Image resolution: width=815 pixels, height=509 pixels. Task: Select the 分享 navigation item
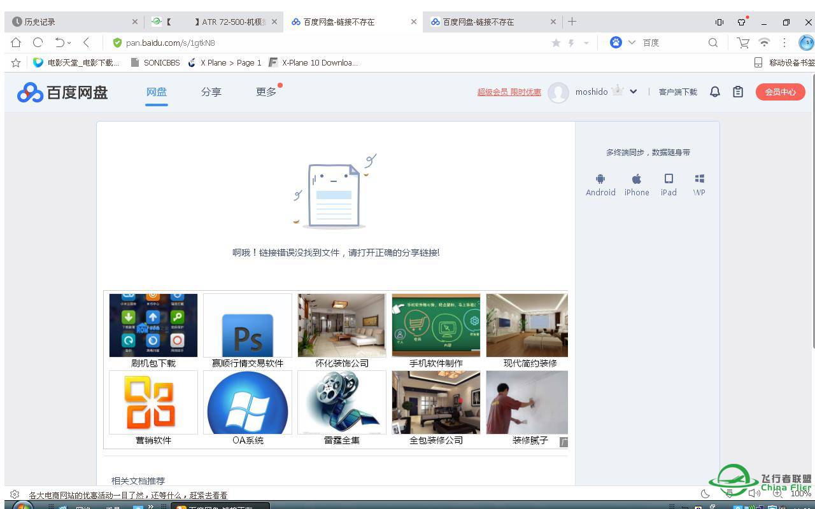tap(211, 92)
